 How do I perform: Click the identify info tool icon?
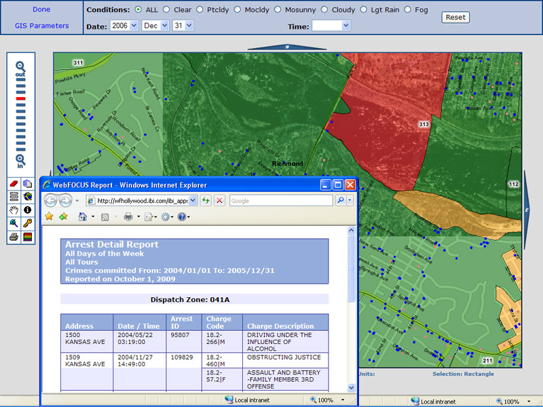tap(28, 210)
